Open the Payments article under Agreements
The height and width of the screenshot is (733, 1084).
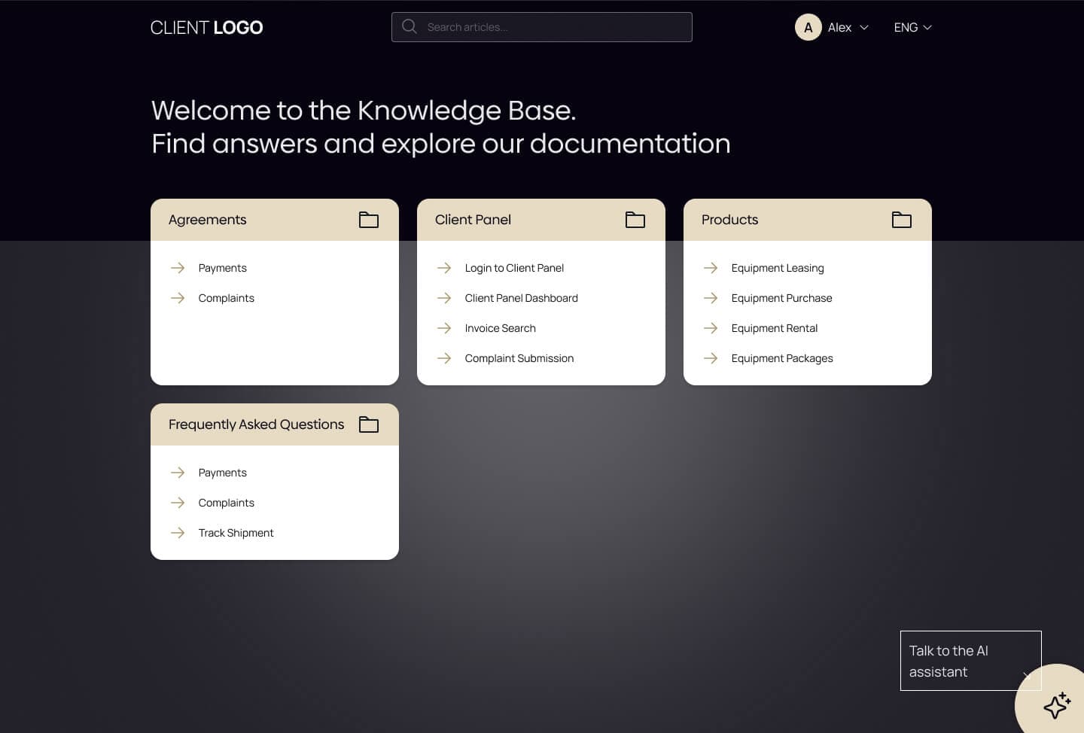(x=222, y=268)
